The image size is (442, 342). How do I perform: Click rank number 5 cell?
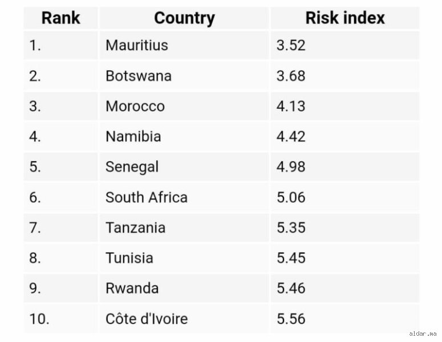coord(61,167)
